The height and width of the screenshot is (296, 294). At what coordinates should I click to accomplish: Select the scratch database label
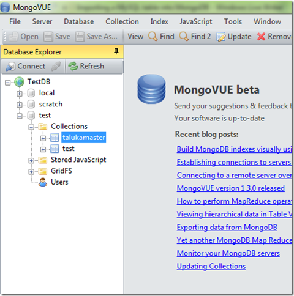tap(51, 104)
